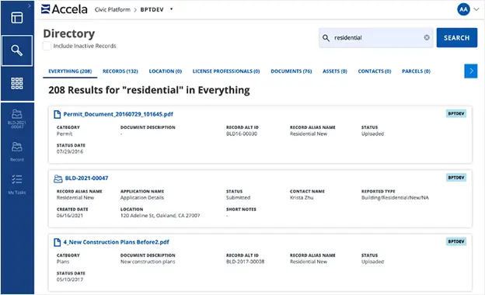485x295 pixels.
Task: Open BLD-2021-00047 shortcut in sidebar
Action: [16, 119]
